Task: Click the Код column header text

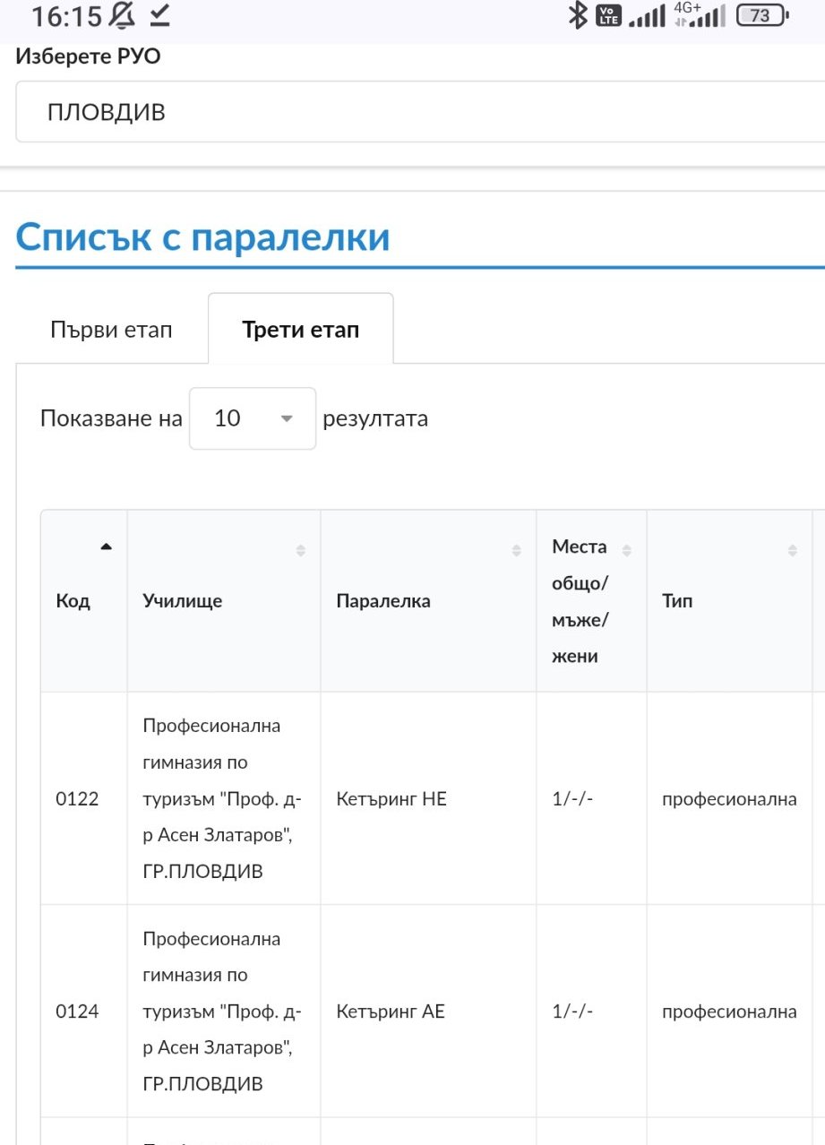Action: point(73,601)
